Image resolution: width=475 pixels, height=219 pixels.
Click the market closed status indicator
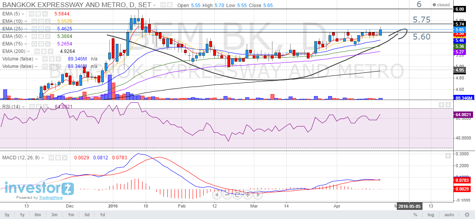441,5
